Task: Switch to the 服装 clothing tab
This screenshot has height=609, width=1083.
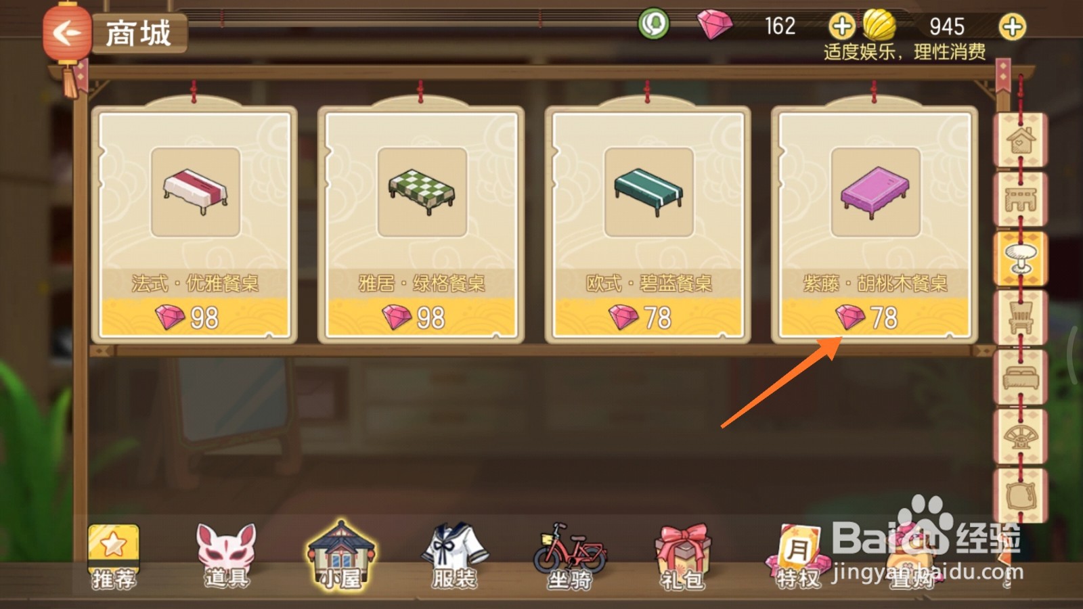Action: [454, 556]
